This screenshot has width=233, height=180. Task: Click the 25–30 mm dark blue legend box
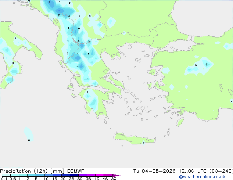coord(74,175)
